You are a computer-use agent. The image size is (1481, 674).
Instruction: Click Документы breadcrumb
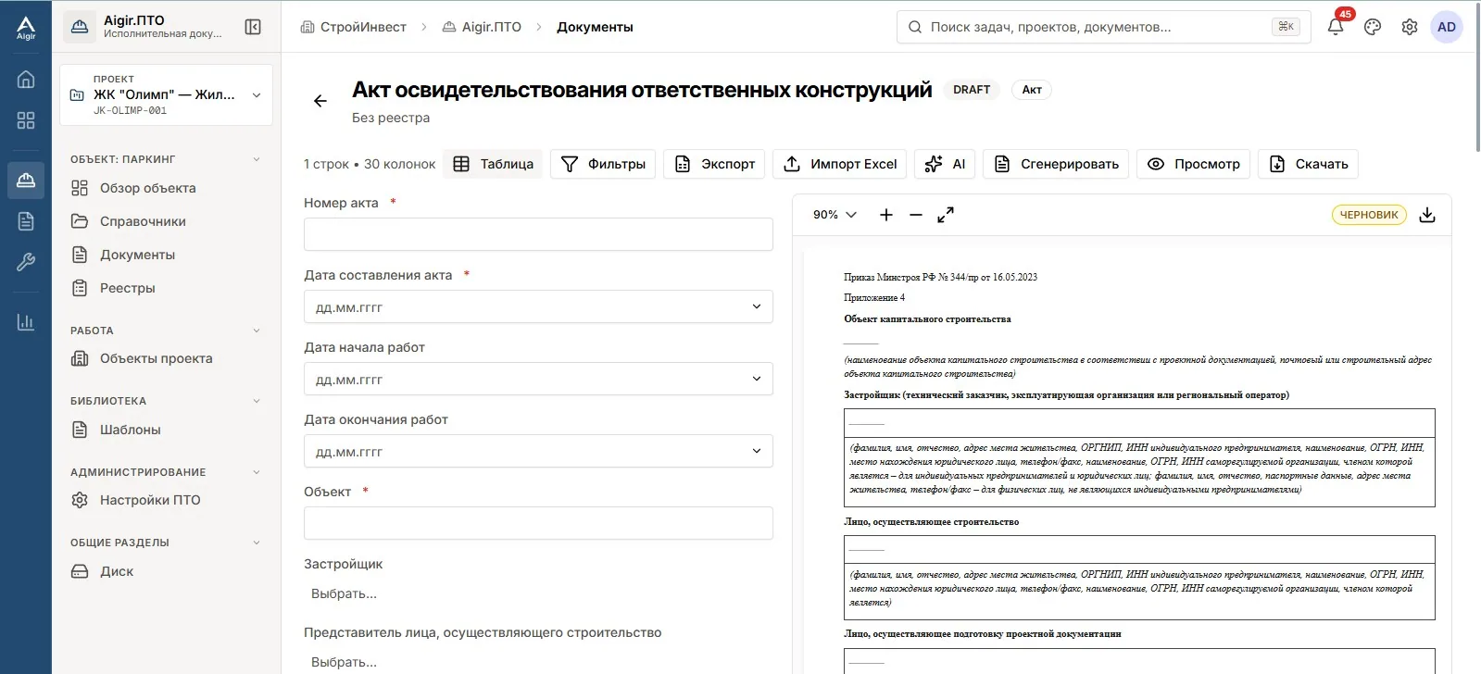[595, 27]
